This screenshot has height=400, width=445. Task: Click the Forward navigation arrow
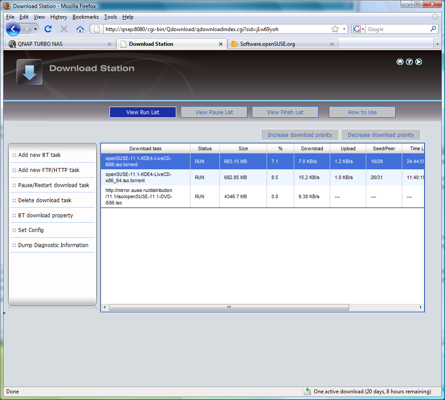click(x=26, y=29)
